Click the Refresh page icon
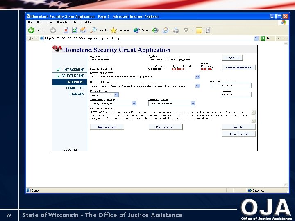 [x=75, y=30]
